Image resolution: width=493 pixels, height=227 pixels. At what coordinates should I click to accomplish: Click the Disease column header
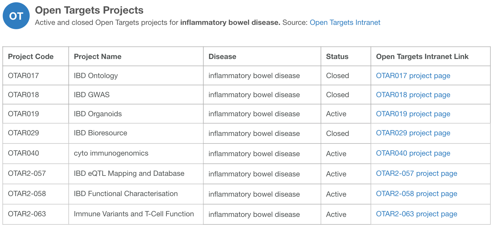(222, 56)
